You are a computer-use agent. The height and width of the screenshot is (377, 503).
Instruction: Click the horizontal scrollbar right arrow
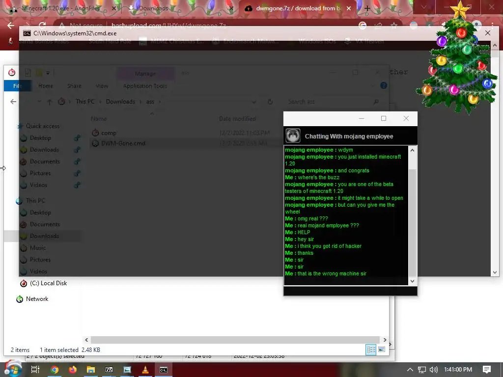point(385,340)
